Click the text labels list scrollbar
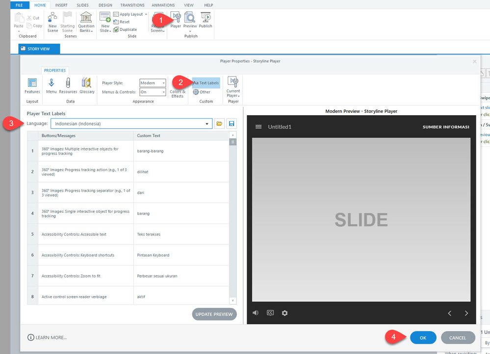490x354 pixels. (233, 216)
